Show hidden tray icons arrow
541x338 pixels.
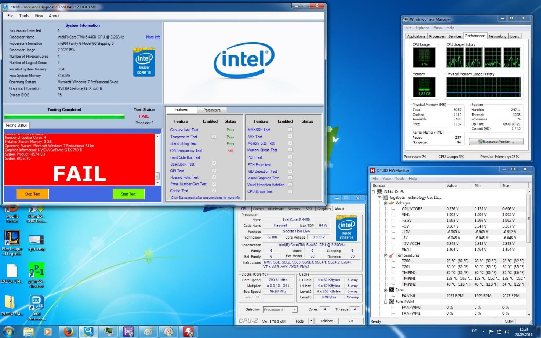click(483, 332)
